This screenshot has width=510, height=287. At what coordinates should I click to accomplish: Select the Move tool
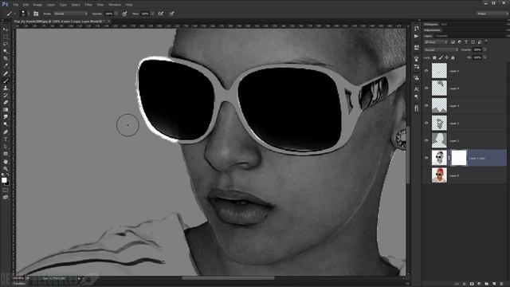(x=6, y=29)
